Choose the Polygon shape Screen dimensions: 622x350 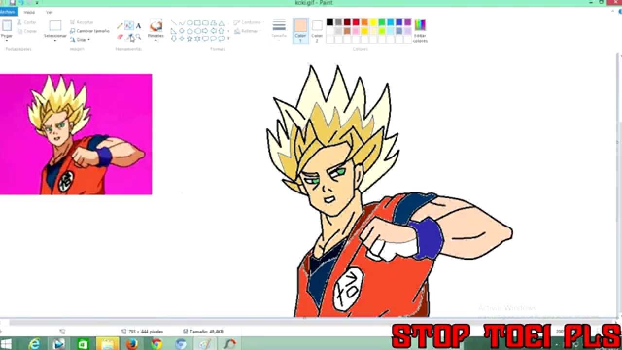pyautogui.click(x=213, y=23)
